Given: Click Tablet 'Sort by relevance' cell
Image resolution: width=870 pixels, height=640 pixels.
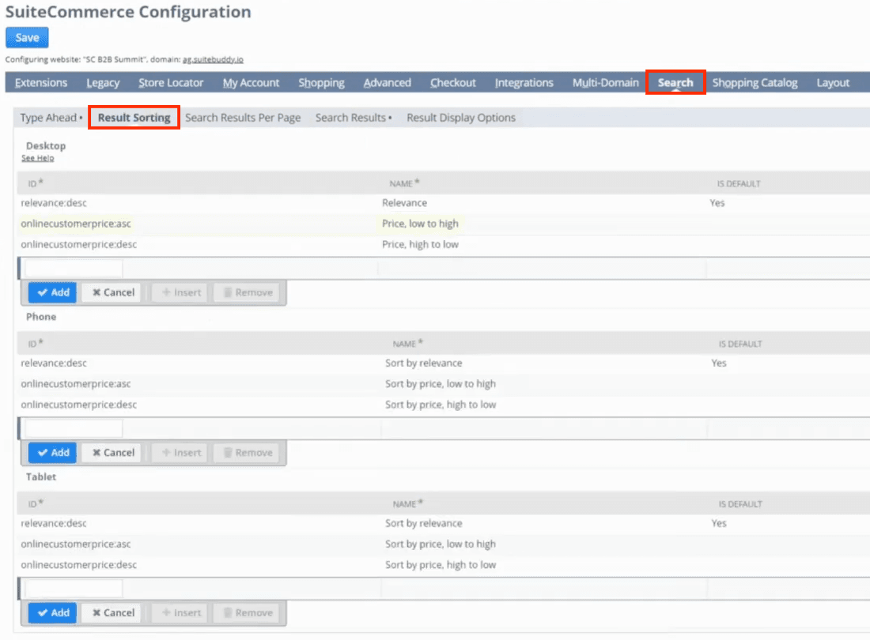Looking at the screenshot, I should pos(423,523).
